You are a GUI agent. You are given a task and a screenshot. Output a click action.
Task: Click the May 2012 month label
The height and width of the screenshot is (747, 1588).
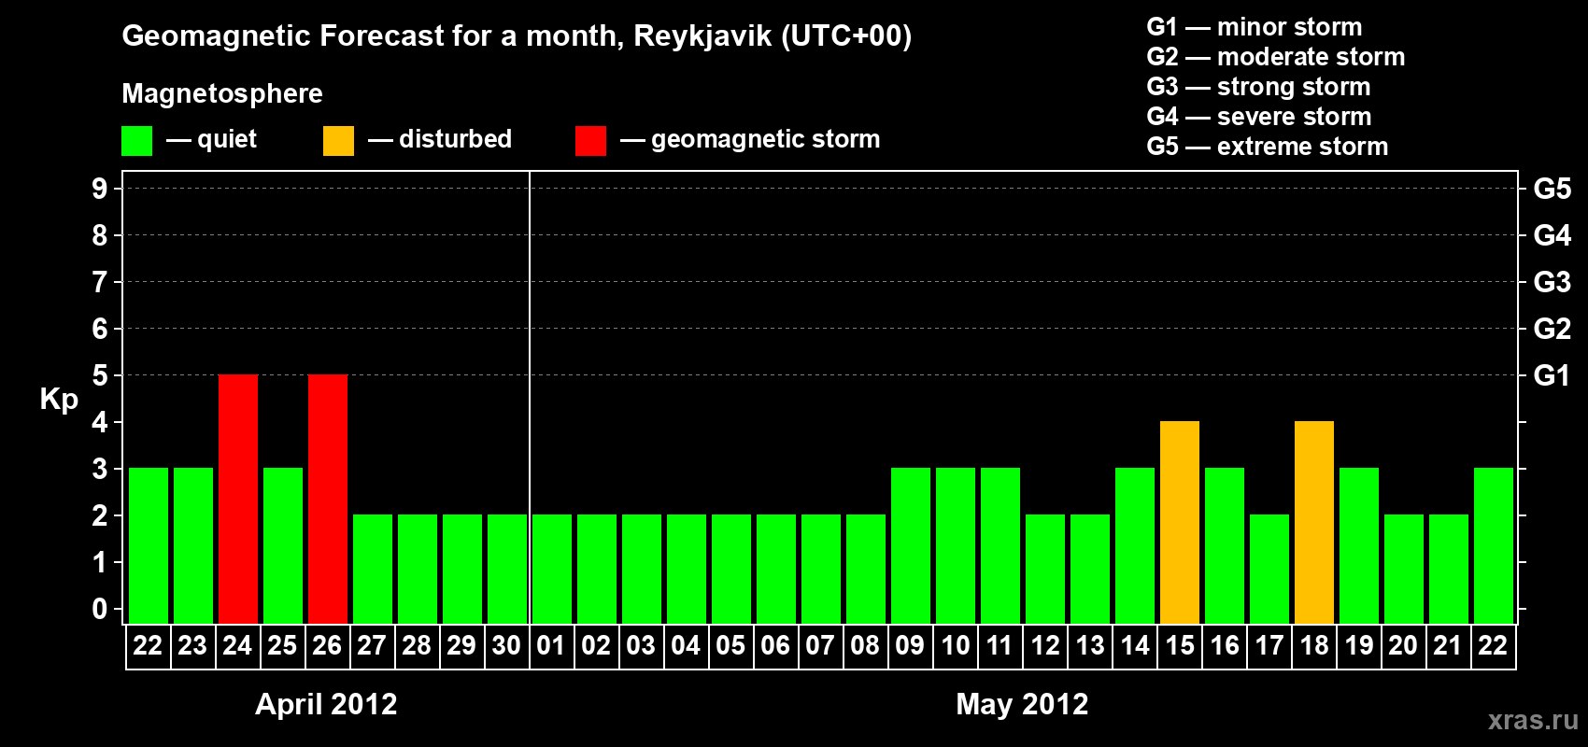tap(1022, 704)
